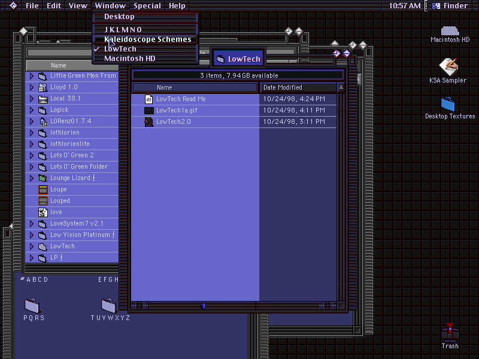Expand Low Vision Platinum ƒ folder
479x359 pixels.
pos(32,235)
